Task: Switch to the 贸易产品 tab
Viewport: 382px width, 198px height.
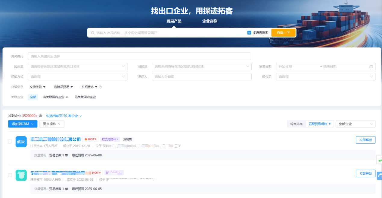Action: click(x=174, y=21)
